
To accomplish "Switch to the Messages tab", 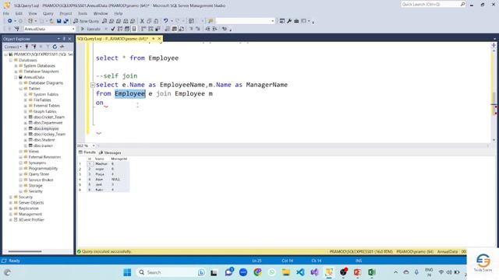I will pos(110,152).
